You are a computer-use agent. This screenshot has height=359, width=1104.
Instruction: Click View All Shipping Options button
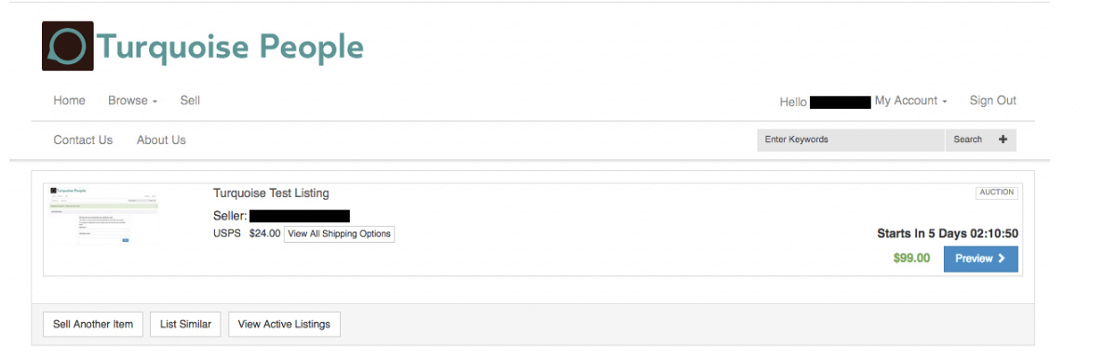coord(340,233)
